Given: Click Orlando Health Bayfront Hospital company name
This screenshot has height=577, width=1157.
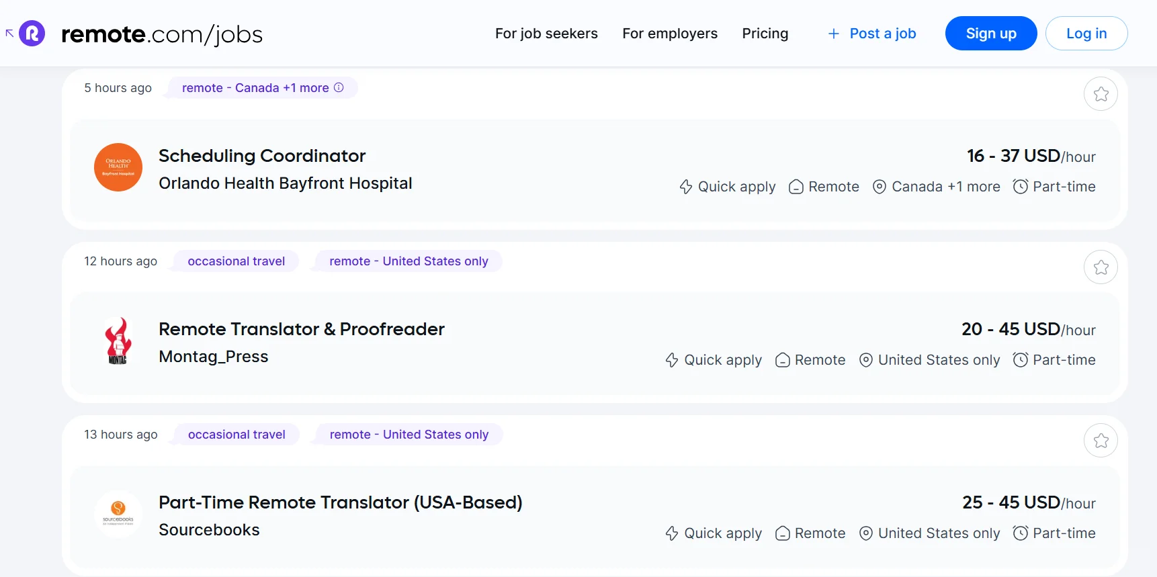Looking at the screenshot, I should coord(286,183).
